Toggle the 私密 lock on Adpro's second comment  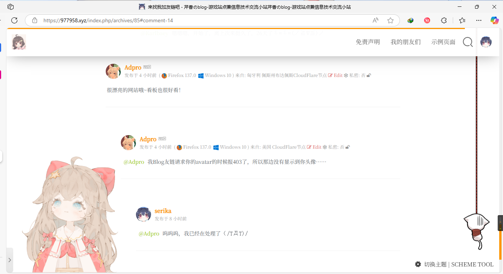[347, 147]
